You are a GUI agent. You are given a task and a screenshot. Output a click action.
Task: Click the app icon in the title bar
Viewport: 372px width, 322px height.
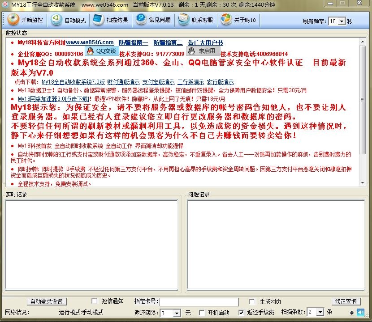pyautogui.click(x=5, y=4)
